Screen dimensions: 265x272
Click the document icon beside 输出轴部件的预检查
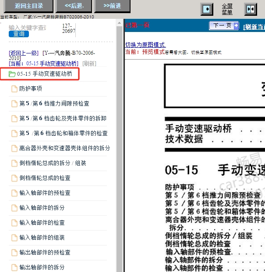click(x=14, y=253)
